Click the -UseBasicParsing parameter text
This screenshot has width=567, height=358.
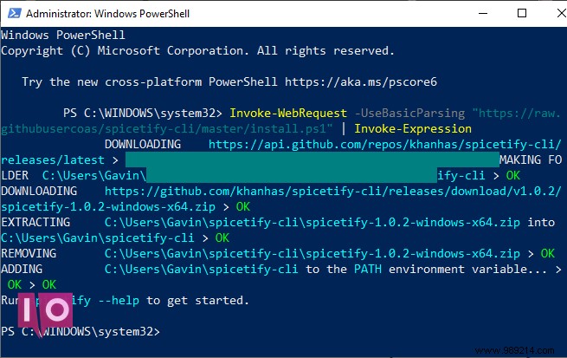click(409, 114)
